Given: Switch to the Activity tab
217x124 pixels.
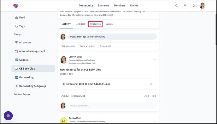Looking at the screenshot, I should point(67,24).
